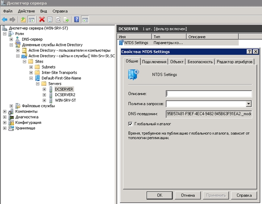The image size is (262, 204).
Task: Click the Back arrow in the toolbar
Action: (x=4, y=19)
